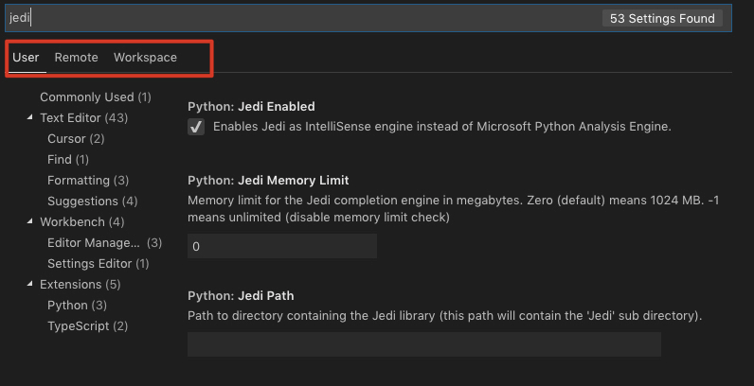Switch to the Remote settings tab
This screenshot has height=386, width=754.
coord(76,58)
